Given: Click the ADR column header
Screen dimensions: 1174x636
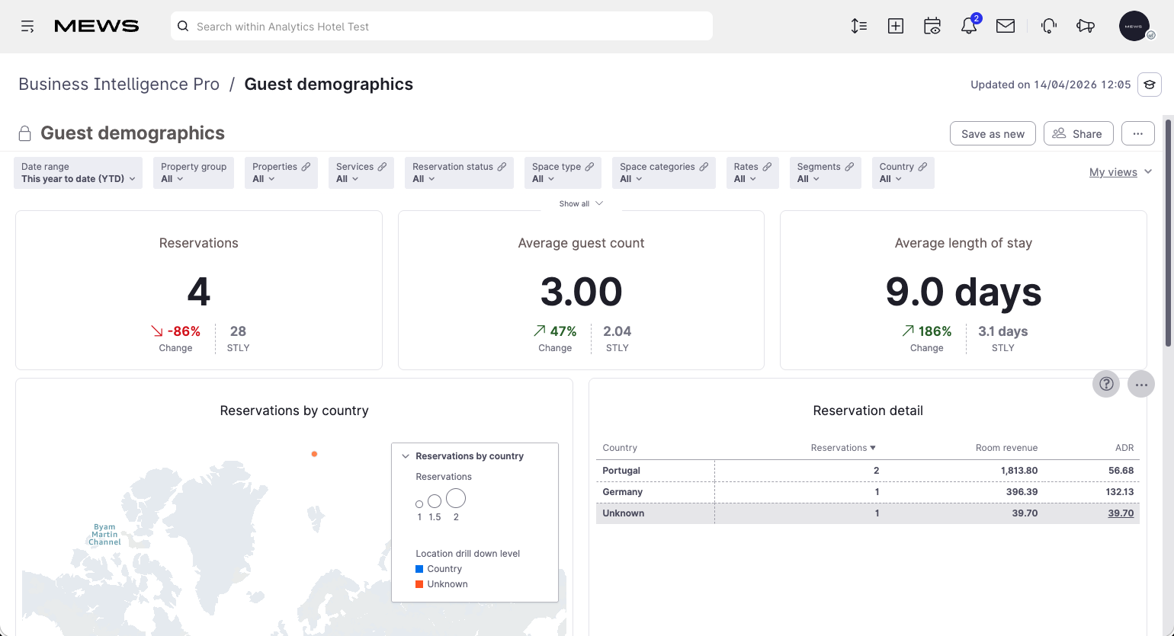Looking at the screenshot, I should pyautogui.click(x=1124, y=448).
